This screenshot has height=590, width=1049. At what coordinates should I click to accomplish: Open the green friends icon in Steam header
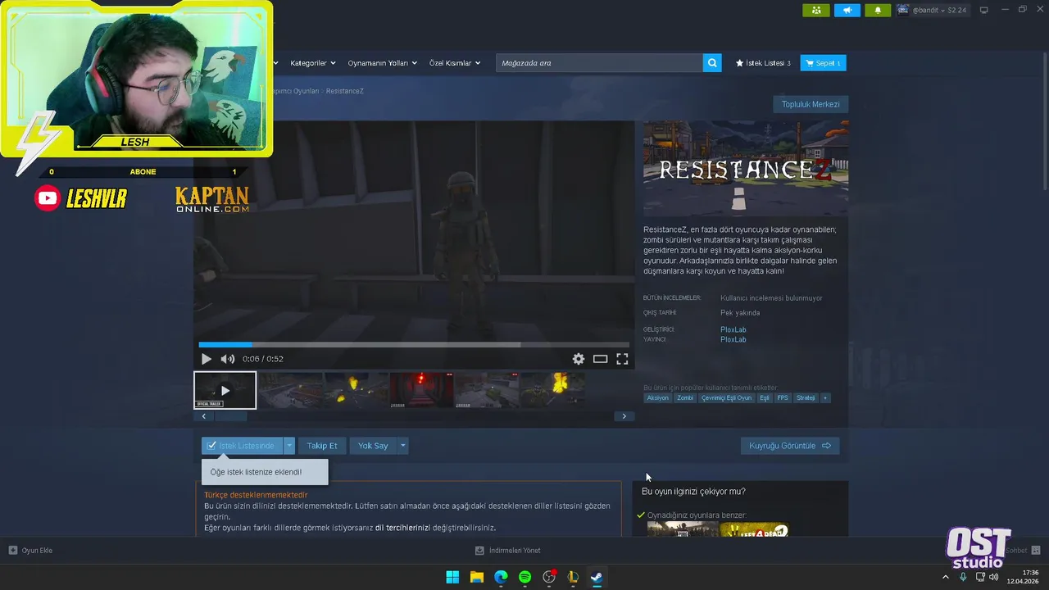pos(815,10)
